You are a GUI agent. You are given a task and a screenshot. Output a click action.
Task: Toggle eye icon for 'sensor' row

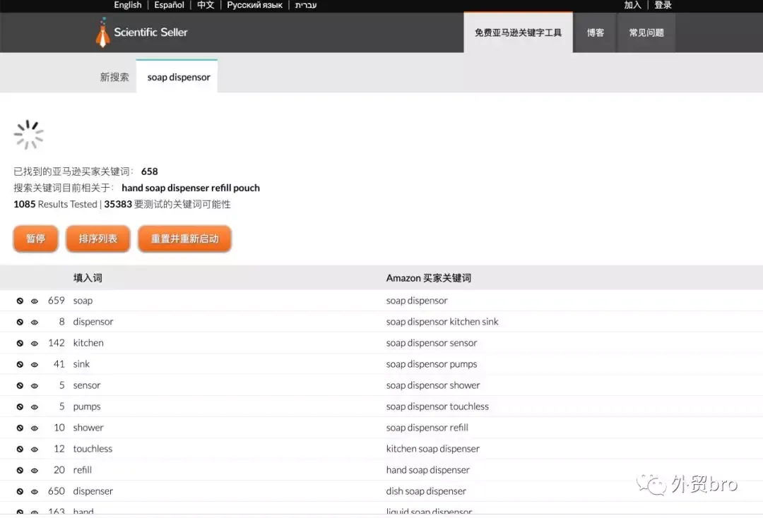[35, 386]
